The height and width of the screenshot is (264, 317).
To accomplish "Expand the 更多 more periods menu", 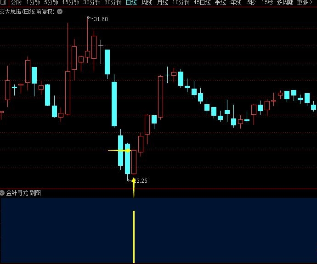I will 305,3.
